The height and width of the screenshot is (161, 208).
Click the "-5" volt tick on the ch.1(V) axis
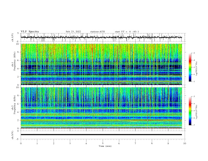(18, 42)
